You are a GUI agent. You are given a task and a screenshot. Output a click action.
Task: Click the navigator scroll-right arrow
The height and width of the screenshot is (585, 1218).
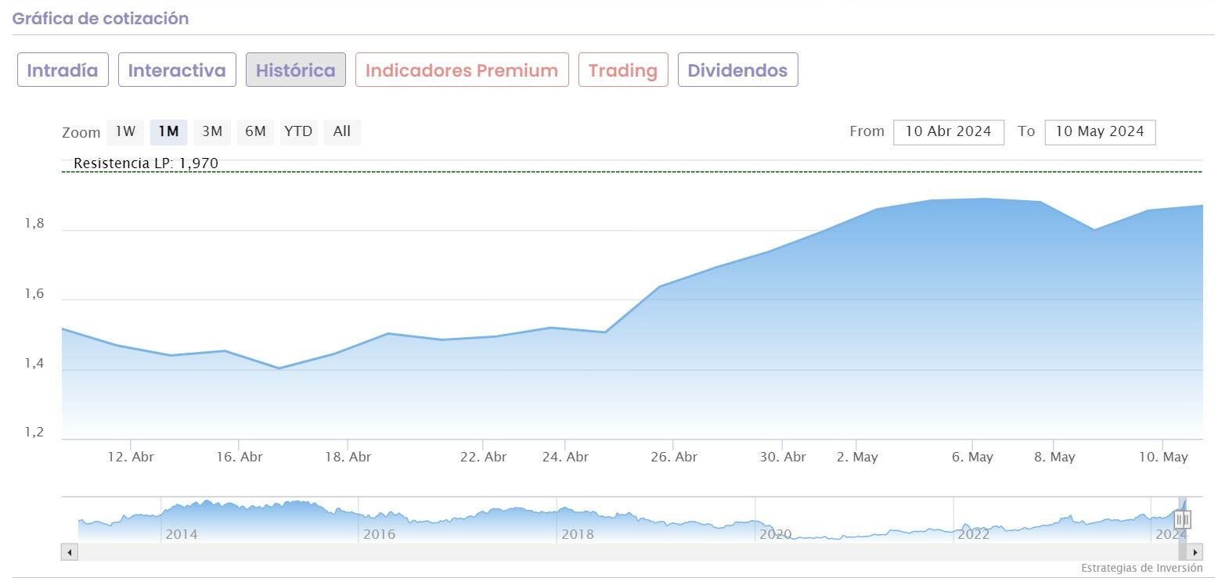(1195, 552)
